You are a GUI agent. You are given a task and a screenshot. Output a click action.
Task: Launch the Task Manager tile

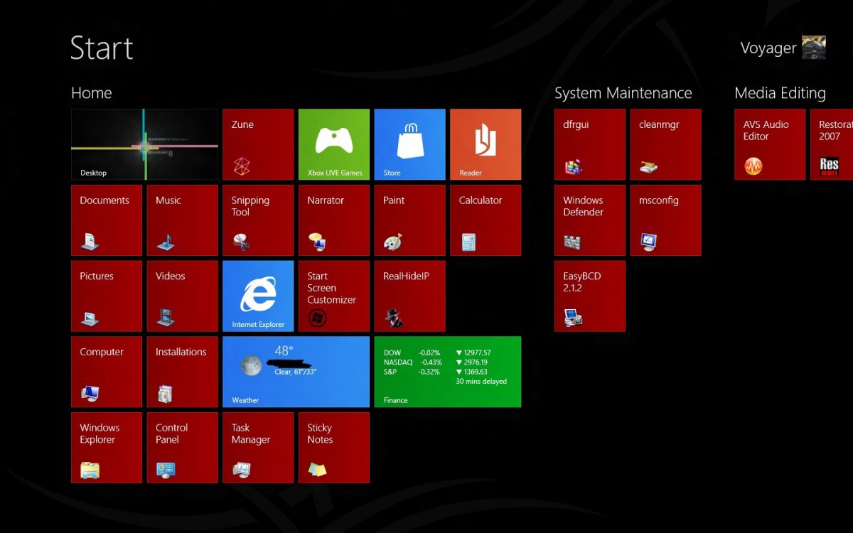[x=258, y=448]
